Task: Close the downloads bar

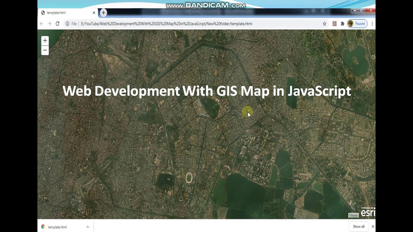Action: pos(373,227)
